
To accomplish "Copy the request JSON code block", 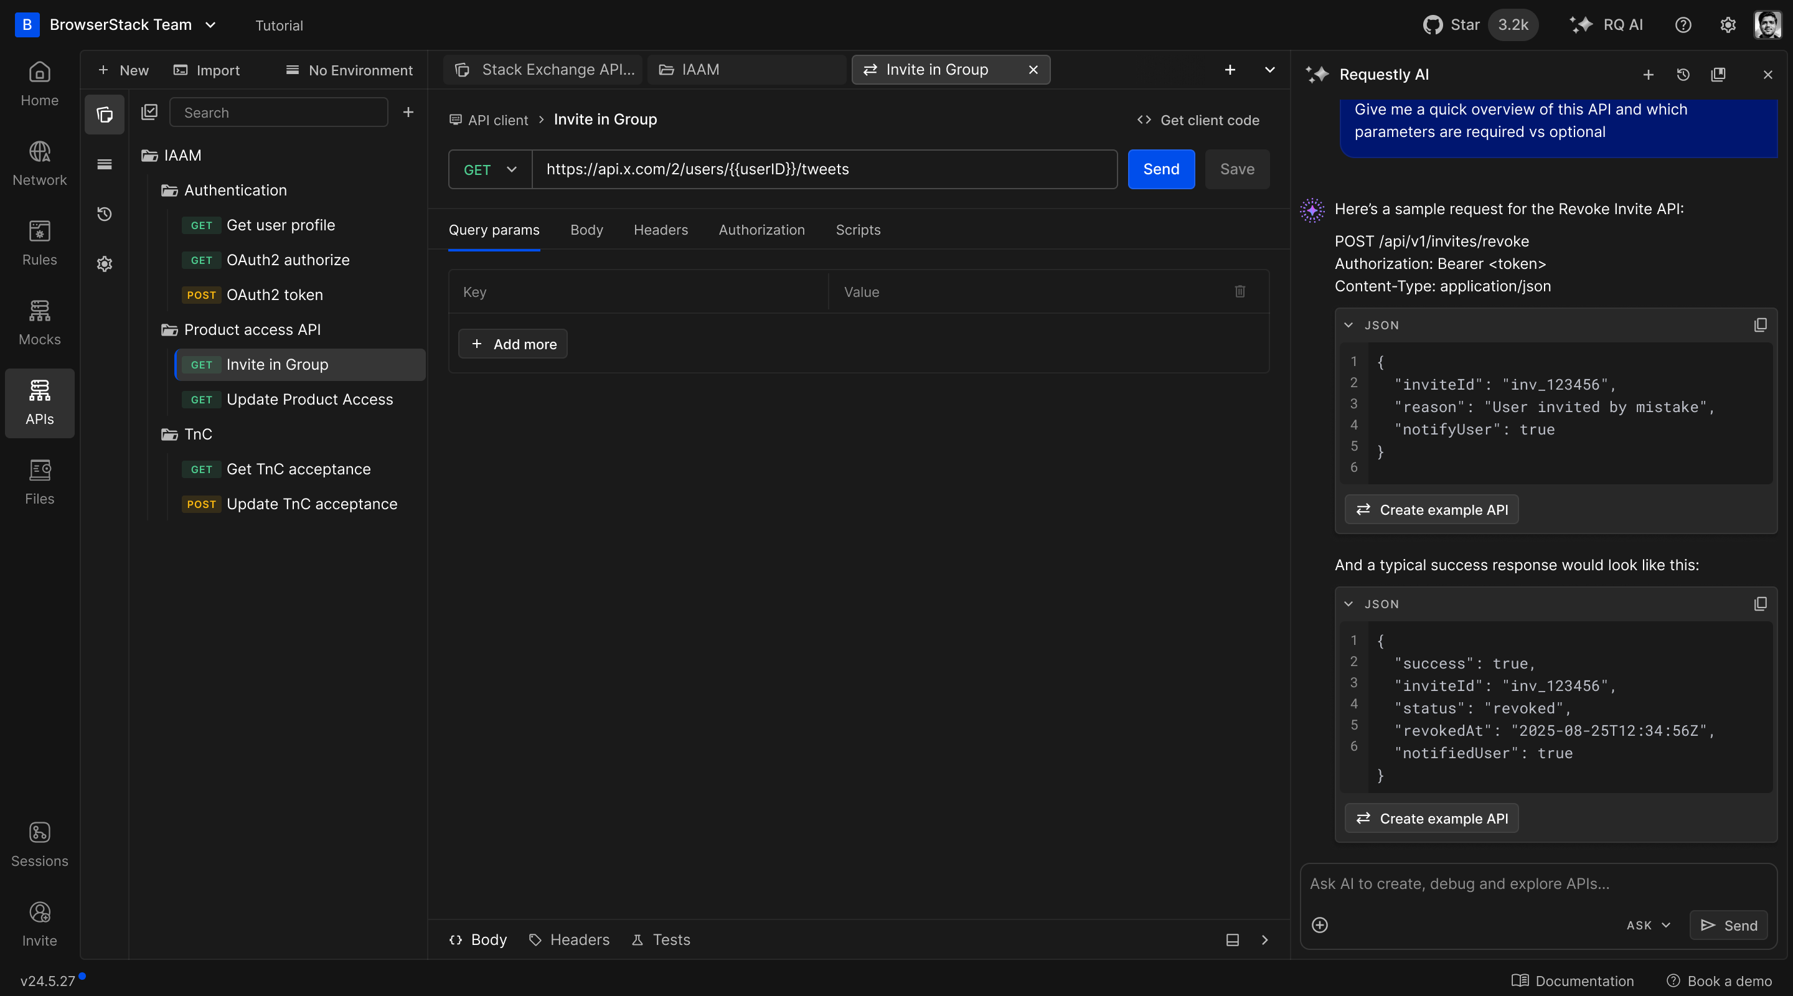I will (1760, 325).
